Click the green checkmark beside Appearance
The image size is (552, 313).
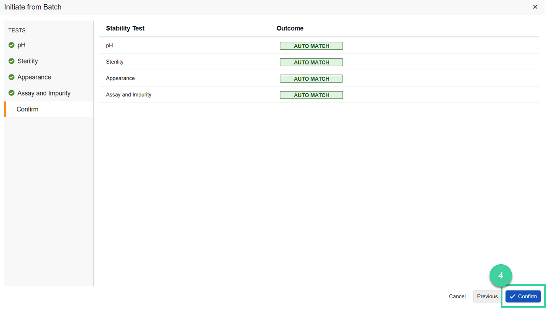[x=11, y=77]
